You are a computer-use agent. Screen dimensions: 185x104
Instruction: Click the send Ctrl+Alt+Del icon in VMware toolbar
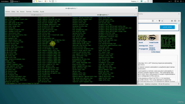click(x=50, y=1)
